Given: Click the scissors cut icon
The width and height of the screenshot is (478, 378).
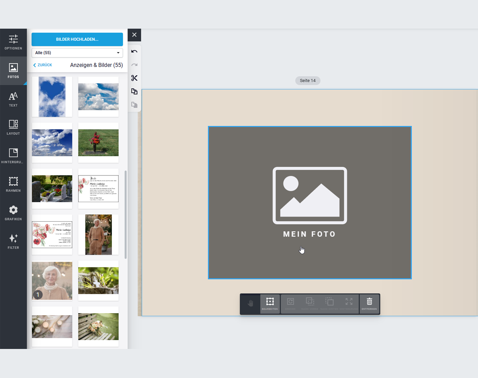Looking at the screenshot, I should pyautogui.click(x=134, y=78).
